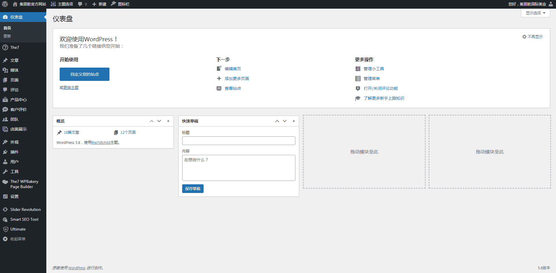
Task: Open the 新建 menu in the admin bar
Action: tap(99, 4)
